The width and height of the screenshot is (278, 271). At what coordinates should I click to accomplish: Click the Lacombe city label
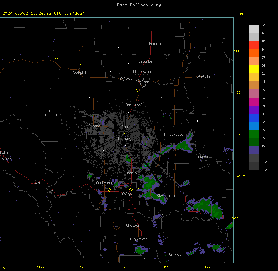[145, 61]
